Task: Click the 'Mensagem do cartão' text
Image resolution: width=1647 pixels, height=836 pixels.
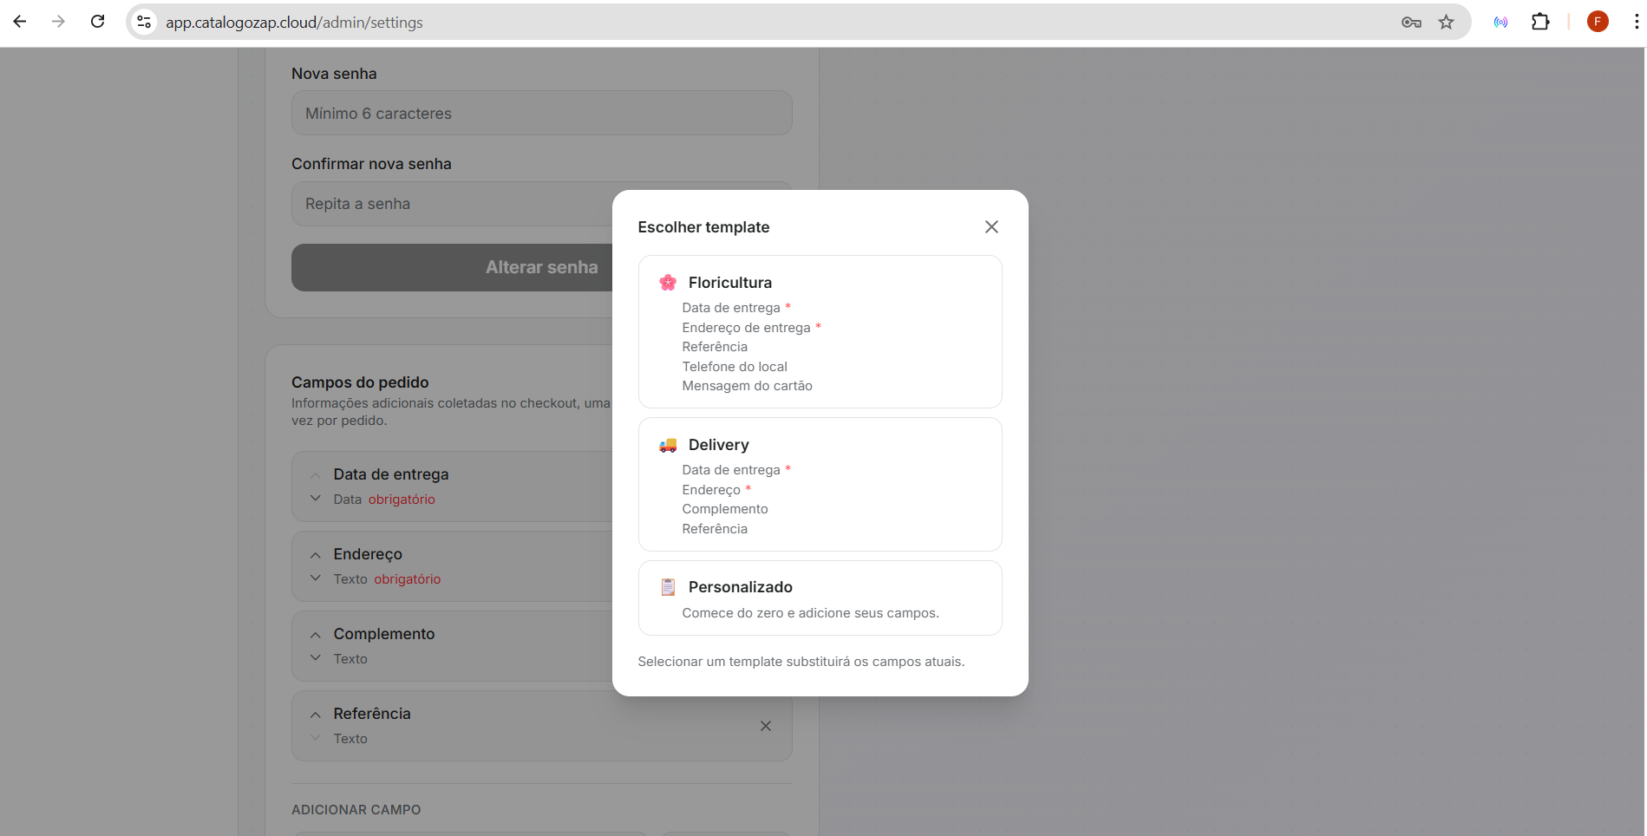Action: pyautogui.click(x=747, y=386)
